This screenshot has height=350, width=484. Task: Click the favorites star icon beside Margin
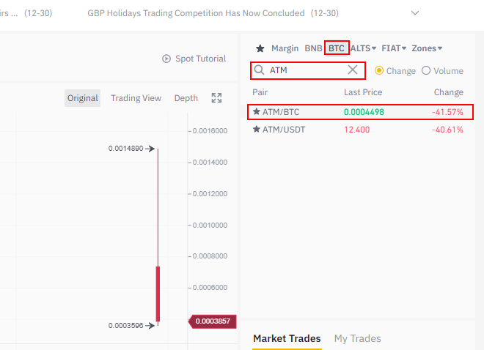click(260, 48)
